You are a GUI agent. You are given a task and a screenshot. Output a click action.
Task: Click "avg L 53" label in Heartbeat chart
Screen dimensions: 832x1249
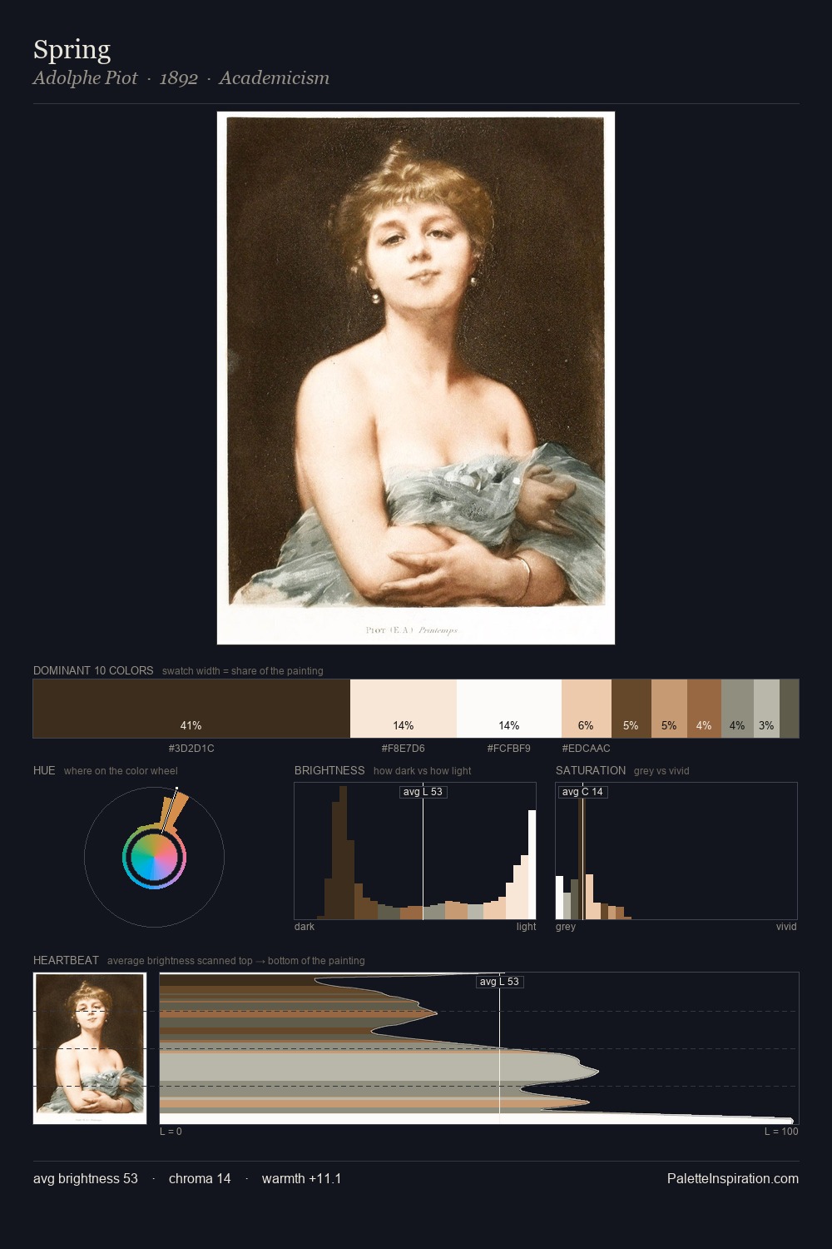499,982
